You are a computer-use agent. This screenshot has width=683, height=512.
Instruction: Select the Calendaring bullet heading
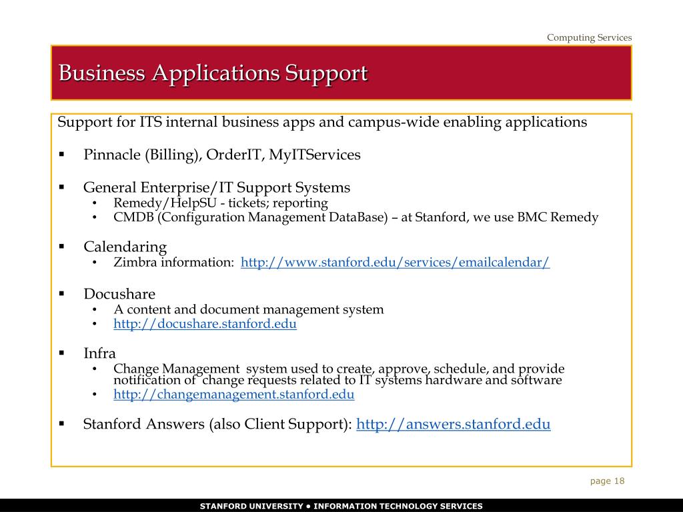coord(125,247)
